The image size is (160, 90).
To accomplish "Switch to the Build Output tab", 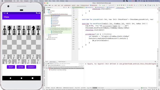I will pos(52,62).
